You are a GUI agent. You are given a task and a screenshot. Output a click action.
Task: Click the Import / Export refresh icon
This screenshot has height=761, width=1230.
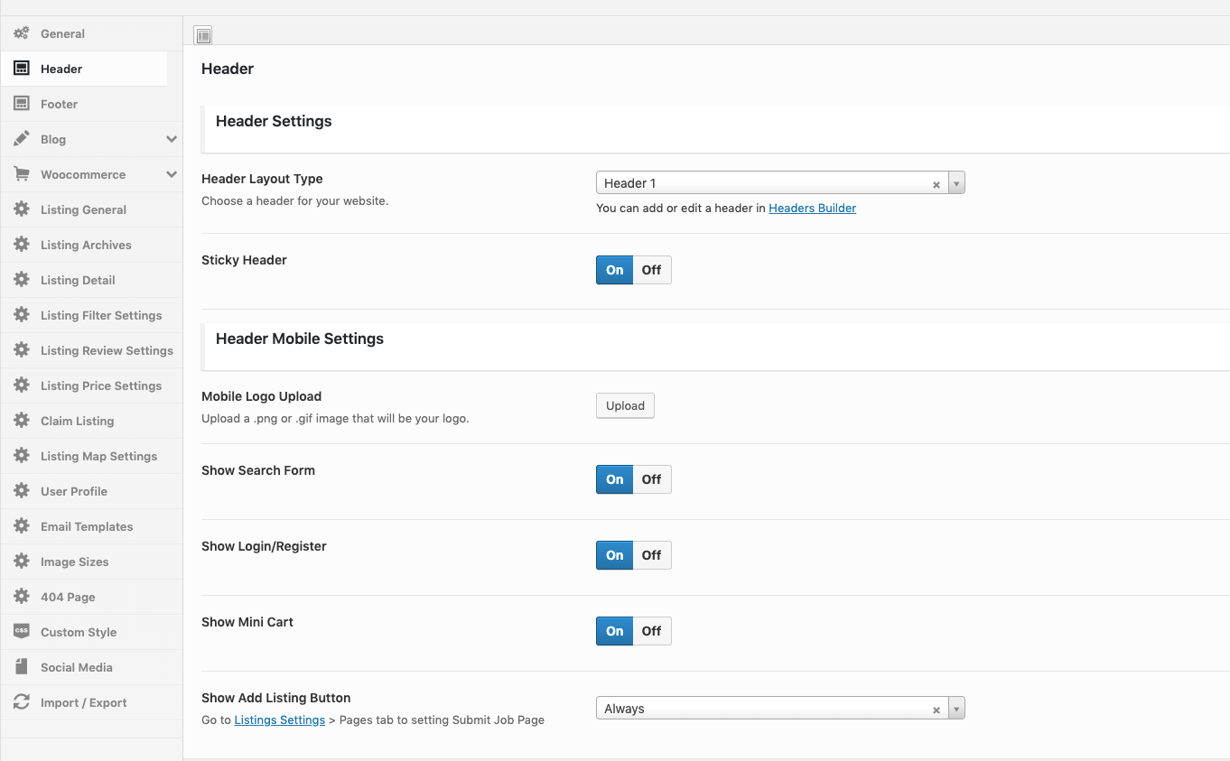(x=22, y=702)
